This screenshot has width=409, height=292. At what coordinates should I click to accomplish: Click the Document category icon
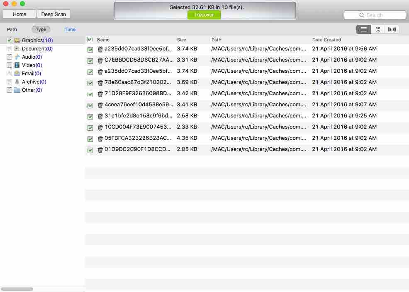click(17, 49)
